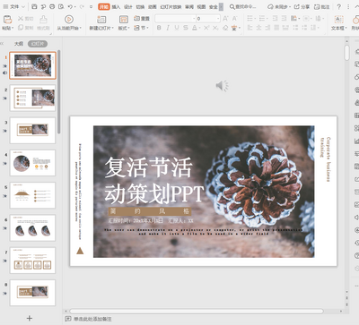Toggle Strikethrough formatting
Image resolution: width=359 pixels, height=325 pixels.
(186, 28)
